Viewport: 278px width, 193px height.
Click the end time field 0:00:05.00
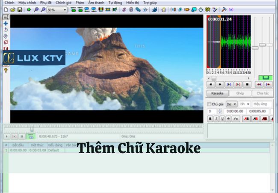pyautogui.click(x=257, y=111)
